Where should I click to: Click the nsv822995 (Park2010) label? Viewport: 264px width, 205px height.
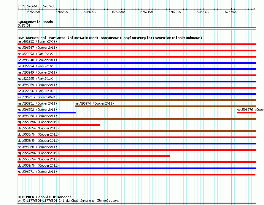[x=36, y=79]
